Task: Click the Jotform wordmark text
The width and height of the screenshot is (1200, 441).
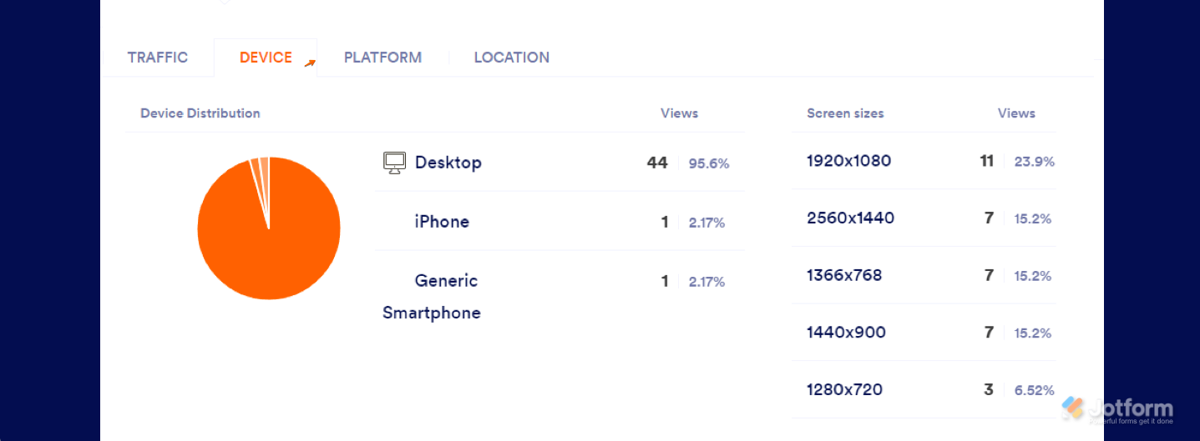Action: 1131,408
